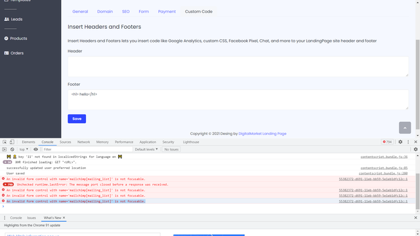This screenshot has height=236, width=420.
Task: Select the 'User saved' console message
Action: [16, 173]
